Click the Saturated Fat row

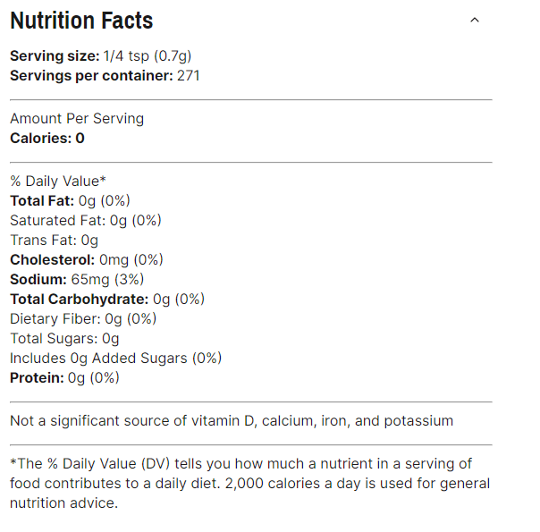[86, 221]
